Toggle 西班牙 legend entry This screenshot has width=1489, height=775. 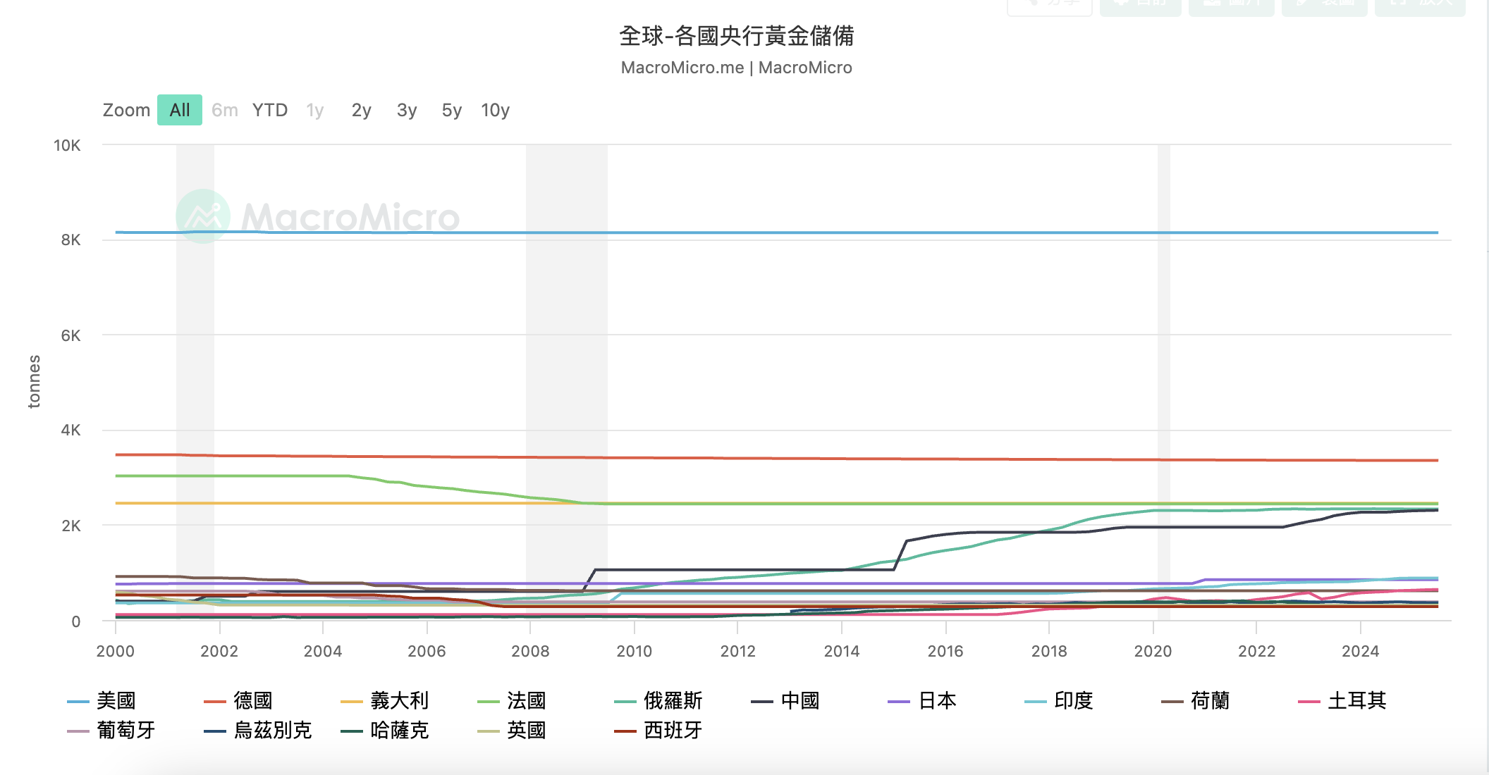coord(658,731)
